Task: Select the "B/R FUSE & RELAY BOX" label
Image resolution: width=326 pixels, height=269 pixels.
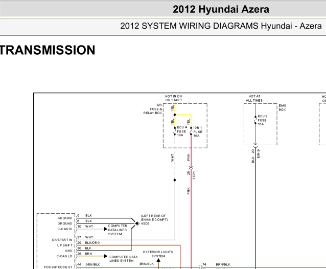Action: point(153,109)
